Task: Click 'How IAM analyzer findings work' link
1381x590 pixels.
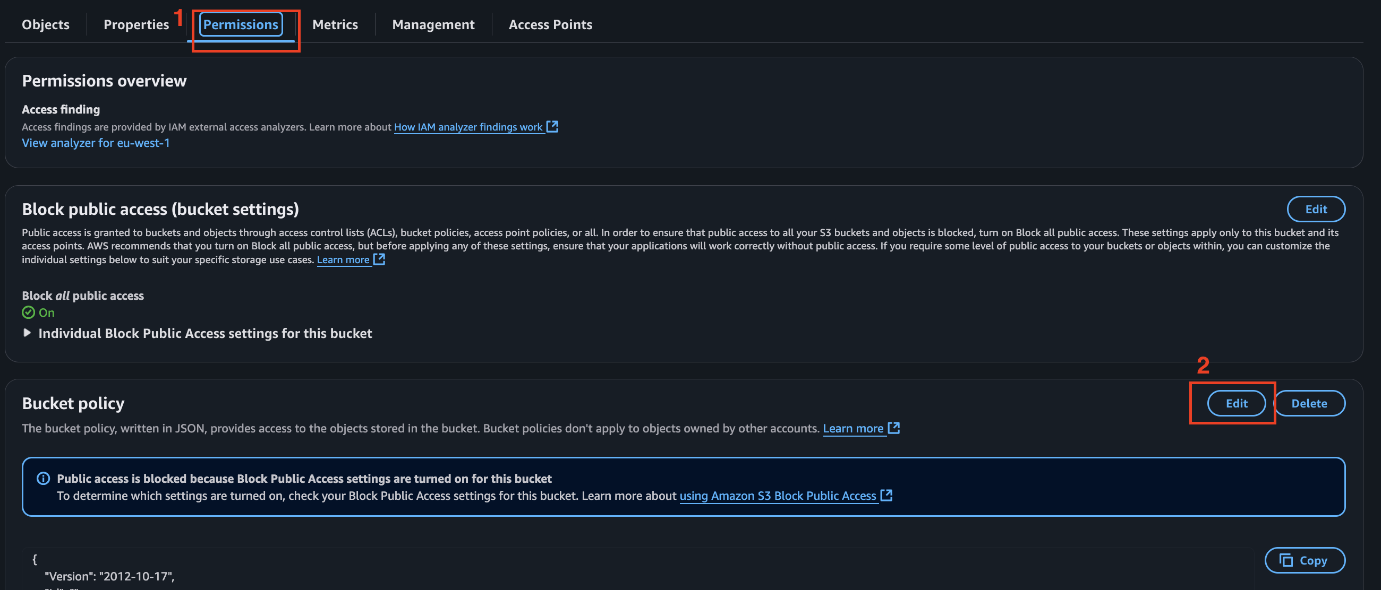Action: coord(468,127)
